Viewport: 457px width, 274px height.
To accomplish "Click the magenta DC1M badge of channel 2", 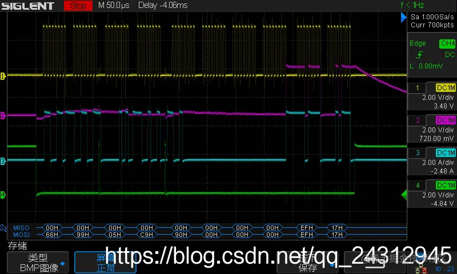I will click(x=446, y=120).
